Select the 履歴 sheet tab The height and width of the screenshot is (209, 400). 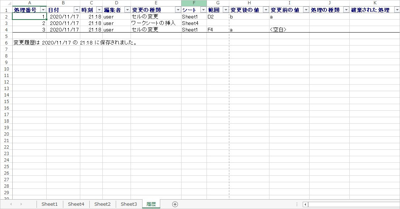151,204
